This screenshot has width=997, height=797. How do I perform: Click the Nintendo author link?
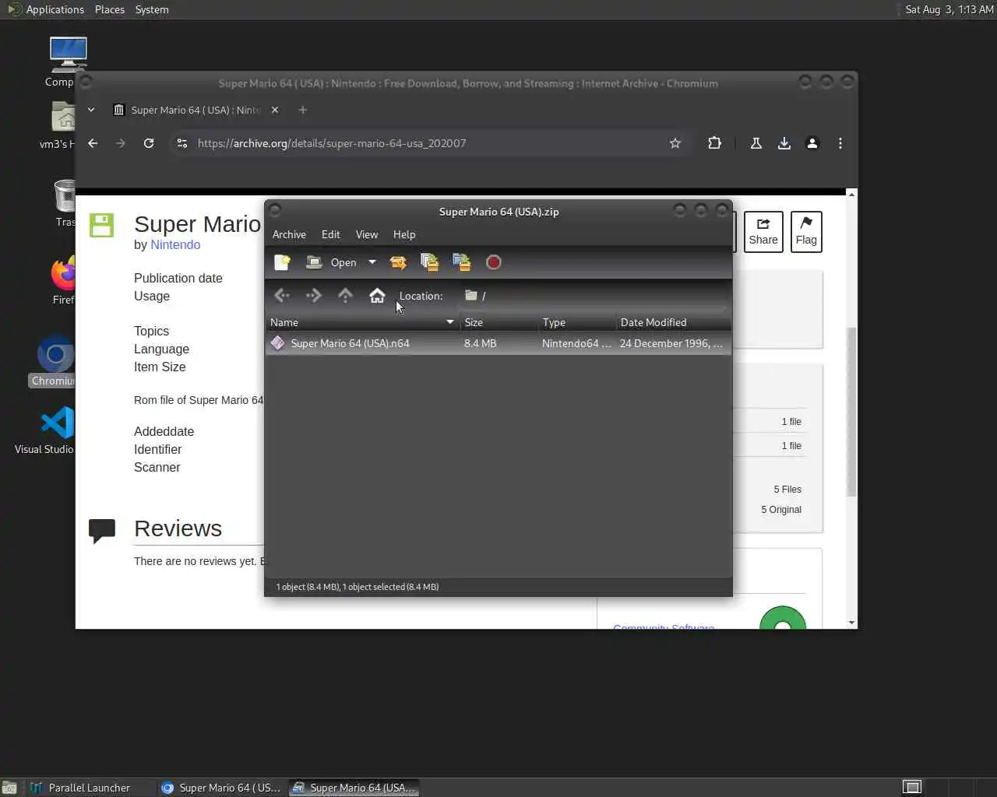point(175,244)
